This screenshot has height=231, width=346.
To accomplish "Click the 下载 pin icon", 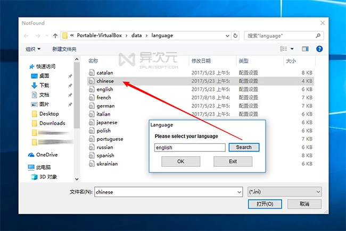I will (70, 85).
